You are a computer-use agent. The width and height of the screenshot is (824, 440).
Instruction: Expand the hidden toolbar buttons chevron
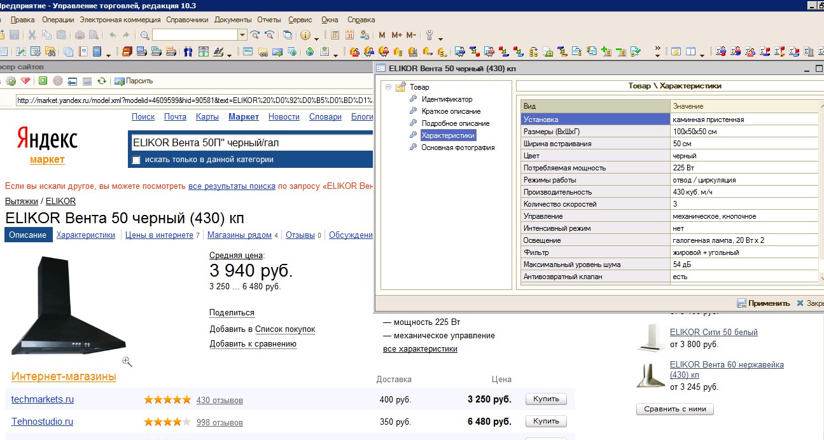click(657, 50)
